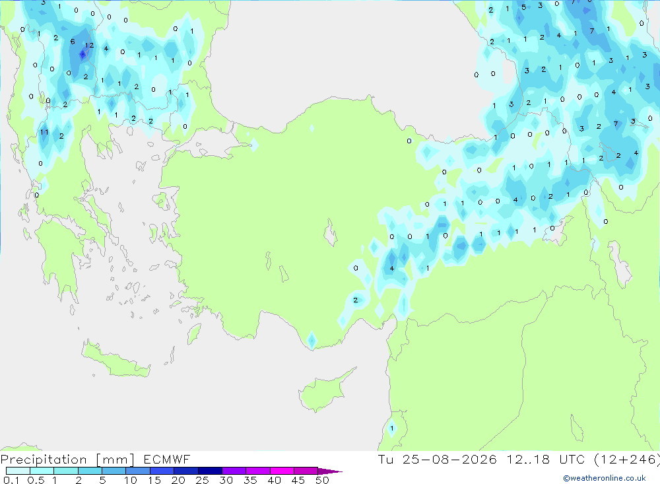Screen dimensions: 660x484
Task: Click the '12' precipitation value on the map
Action: pyautogui.click(x=89, y=45)
